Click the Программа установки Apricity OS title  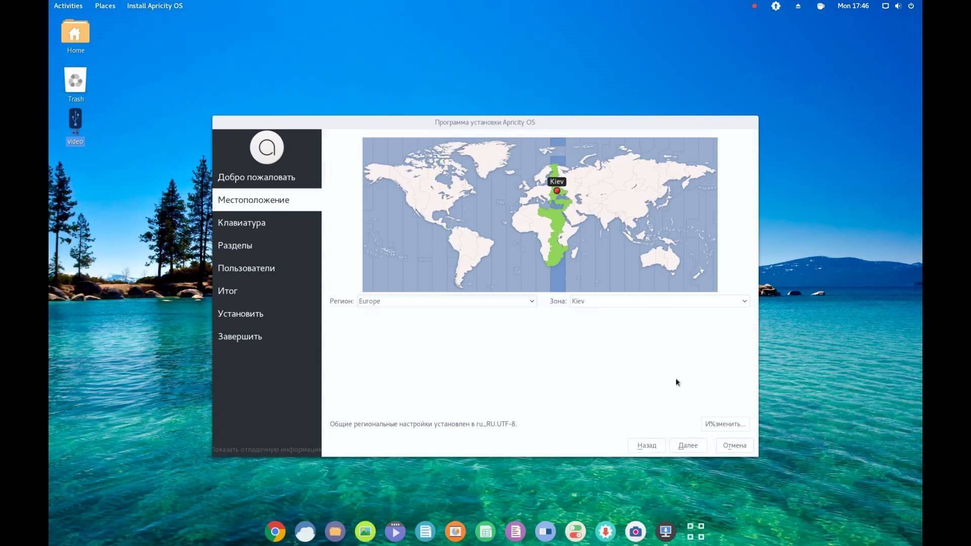tap(485, 122)
